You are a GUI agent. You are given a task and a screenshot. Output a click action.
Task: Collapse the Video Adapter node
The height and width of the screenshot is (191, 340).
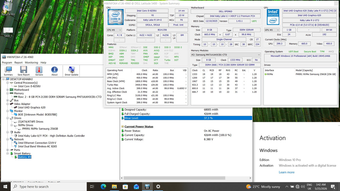[8, 104]
